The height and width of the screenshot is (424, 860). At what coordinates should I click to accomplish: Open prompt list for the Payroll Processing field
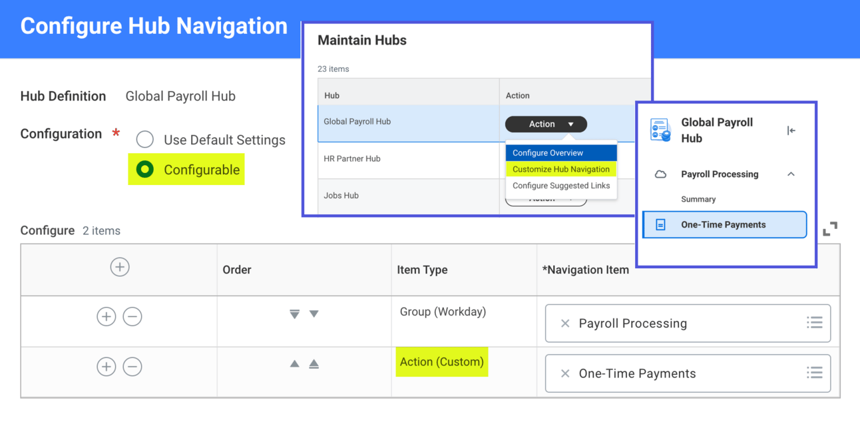point(815,323)
